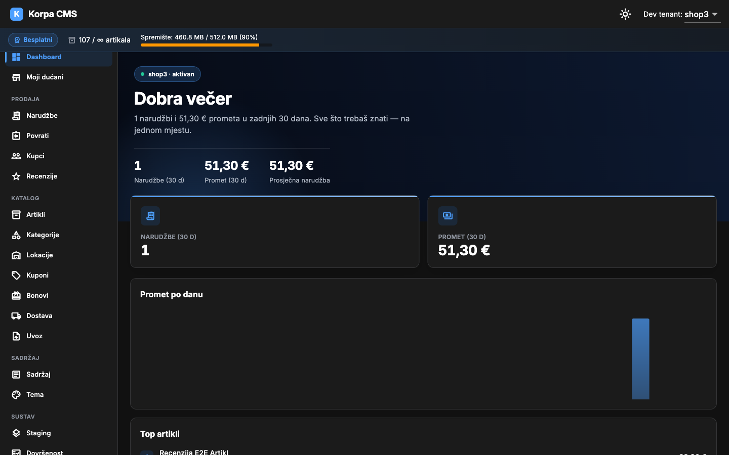This screenshot has width=729, height=455.
Task: Click the Uvoz upload file icon
Action: coord(16,336)
